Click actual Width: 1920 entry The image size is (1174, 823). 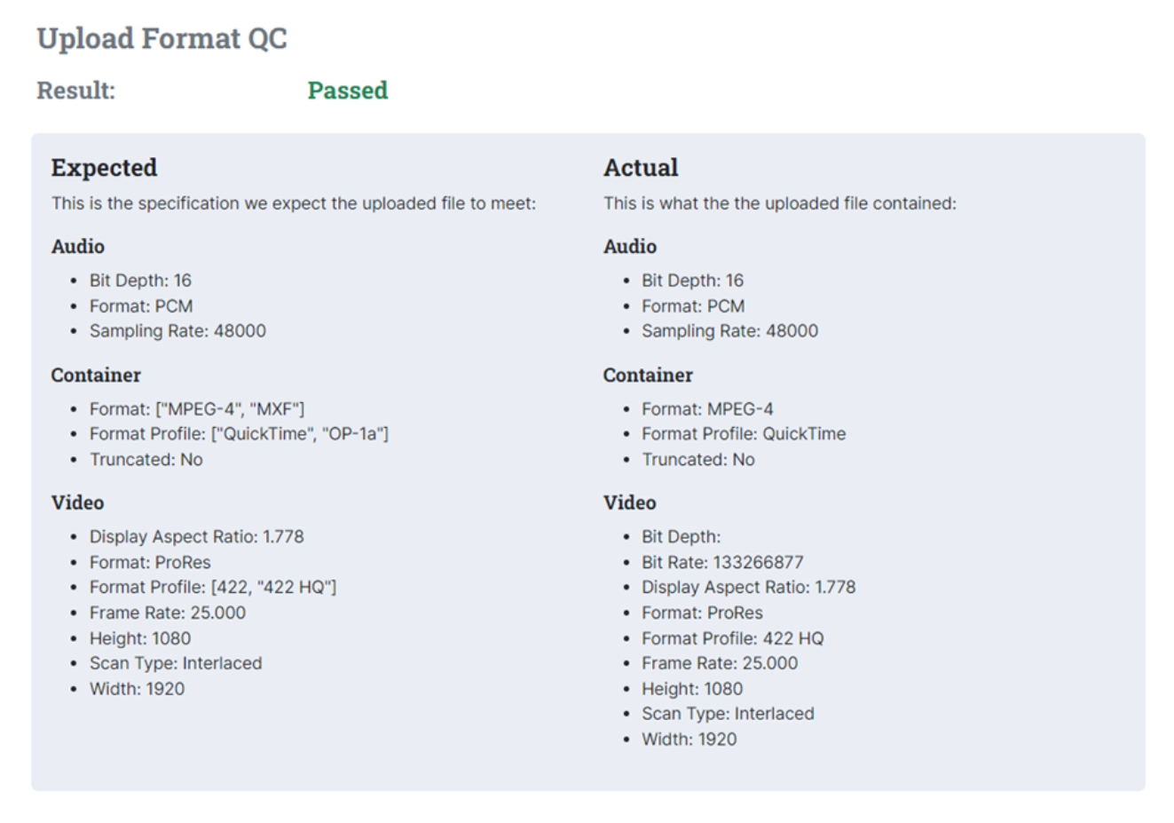pyautogui.click(x=689, y=740)
